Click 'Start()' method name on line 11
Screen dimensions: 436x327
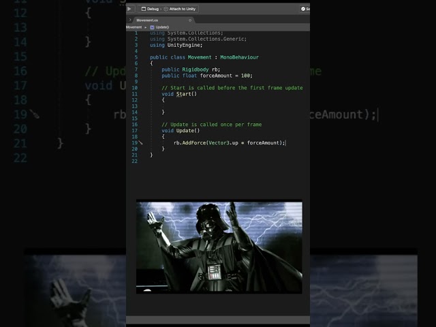pyautogui.click(x=187, y=94)
